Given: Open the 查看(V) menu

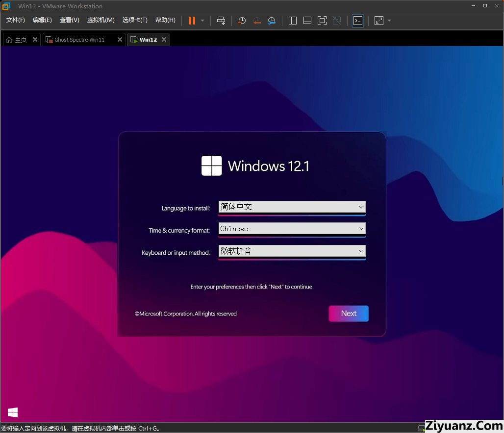Looking at the screenshot, I should (x=69, y=20).
